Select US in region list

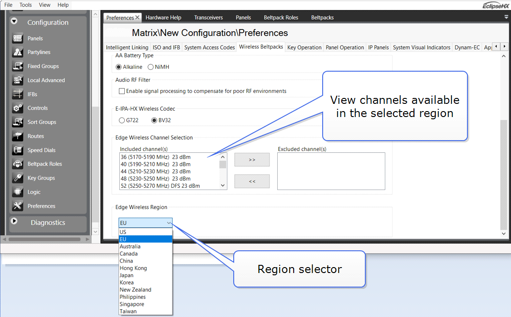click(145, 232)
